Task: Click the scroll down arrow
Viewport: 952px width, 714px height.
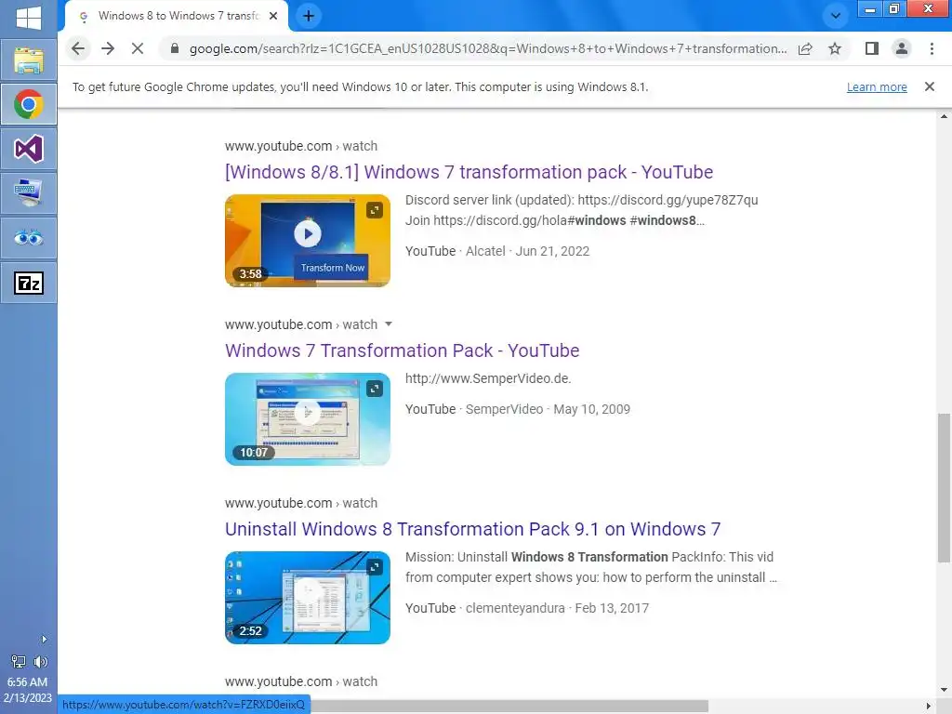Action: coord(944,690)
